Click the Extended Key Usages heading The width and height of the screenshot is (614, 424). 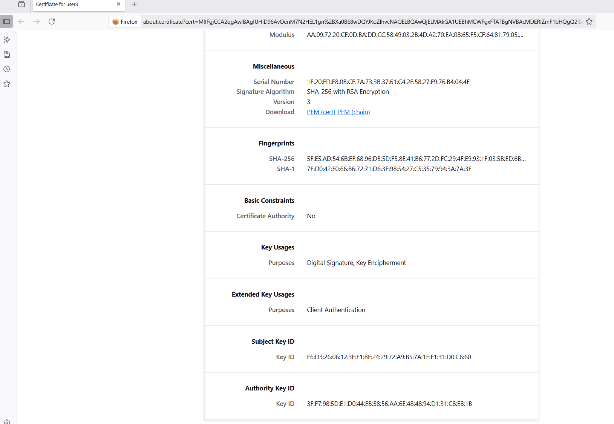point(263,294)
